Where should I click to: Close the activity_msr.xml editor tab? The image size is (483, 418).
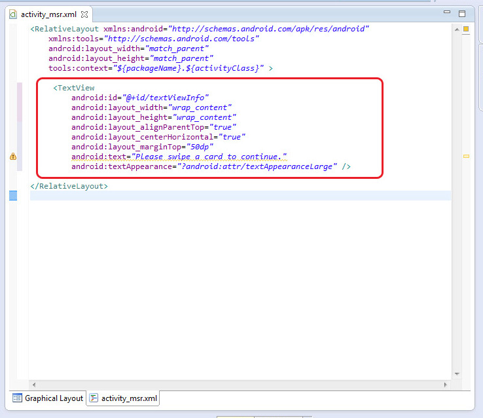click(x=84, y=14)
